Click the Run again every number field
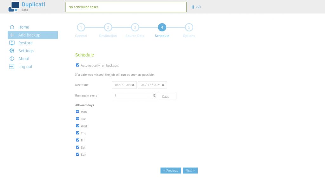 tap(135, 96)
